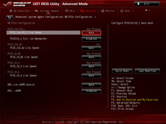
Task: Click F2 Previous Values hint
Action: (x=124, y=94)
